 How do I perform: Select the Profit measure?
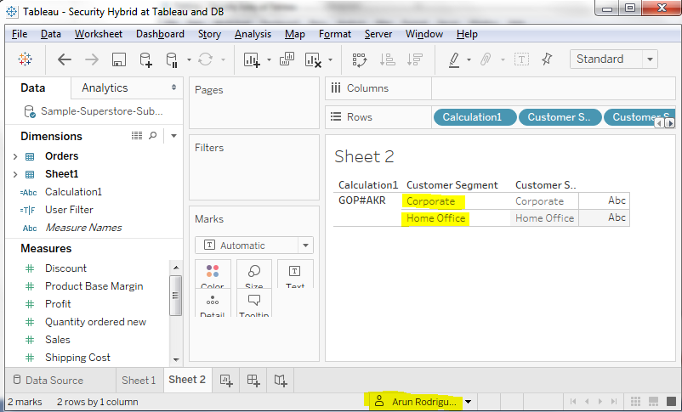pos(58,304)
